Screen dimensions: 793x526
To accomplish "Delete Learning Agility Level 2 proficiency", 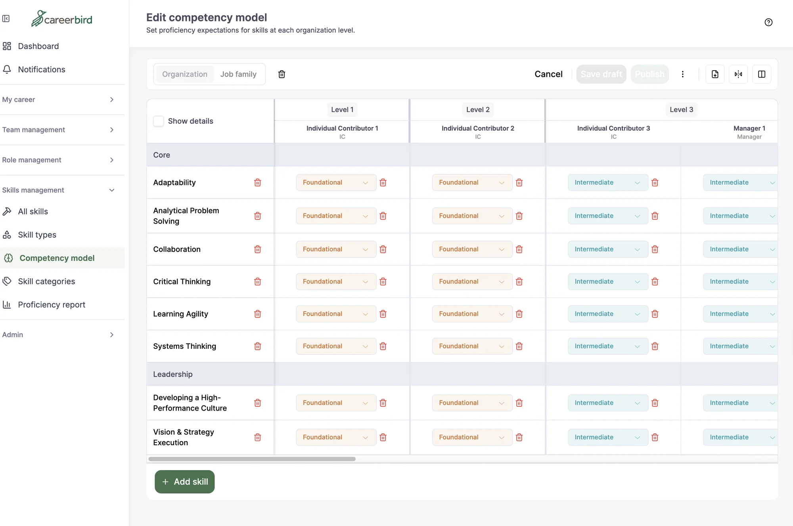I will click(519, 314).
